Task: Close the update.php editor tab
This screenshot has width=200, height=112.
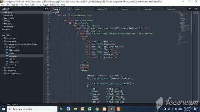Action: tap(92, 9)
